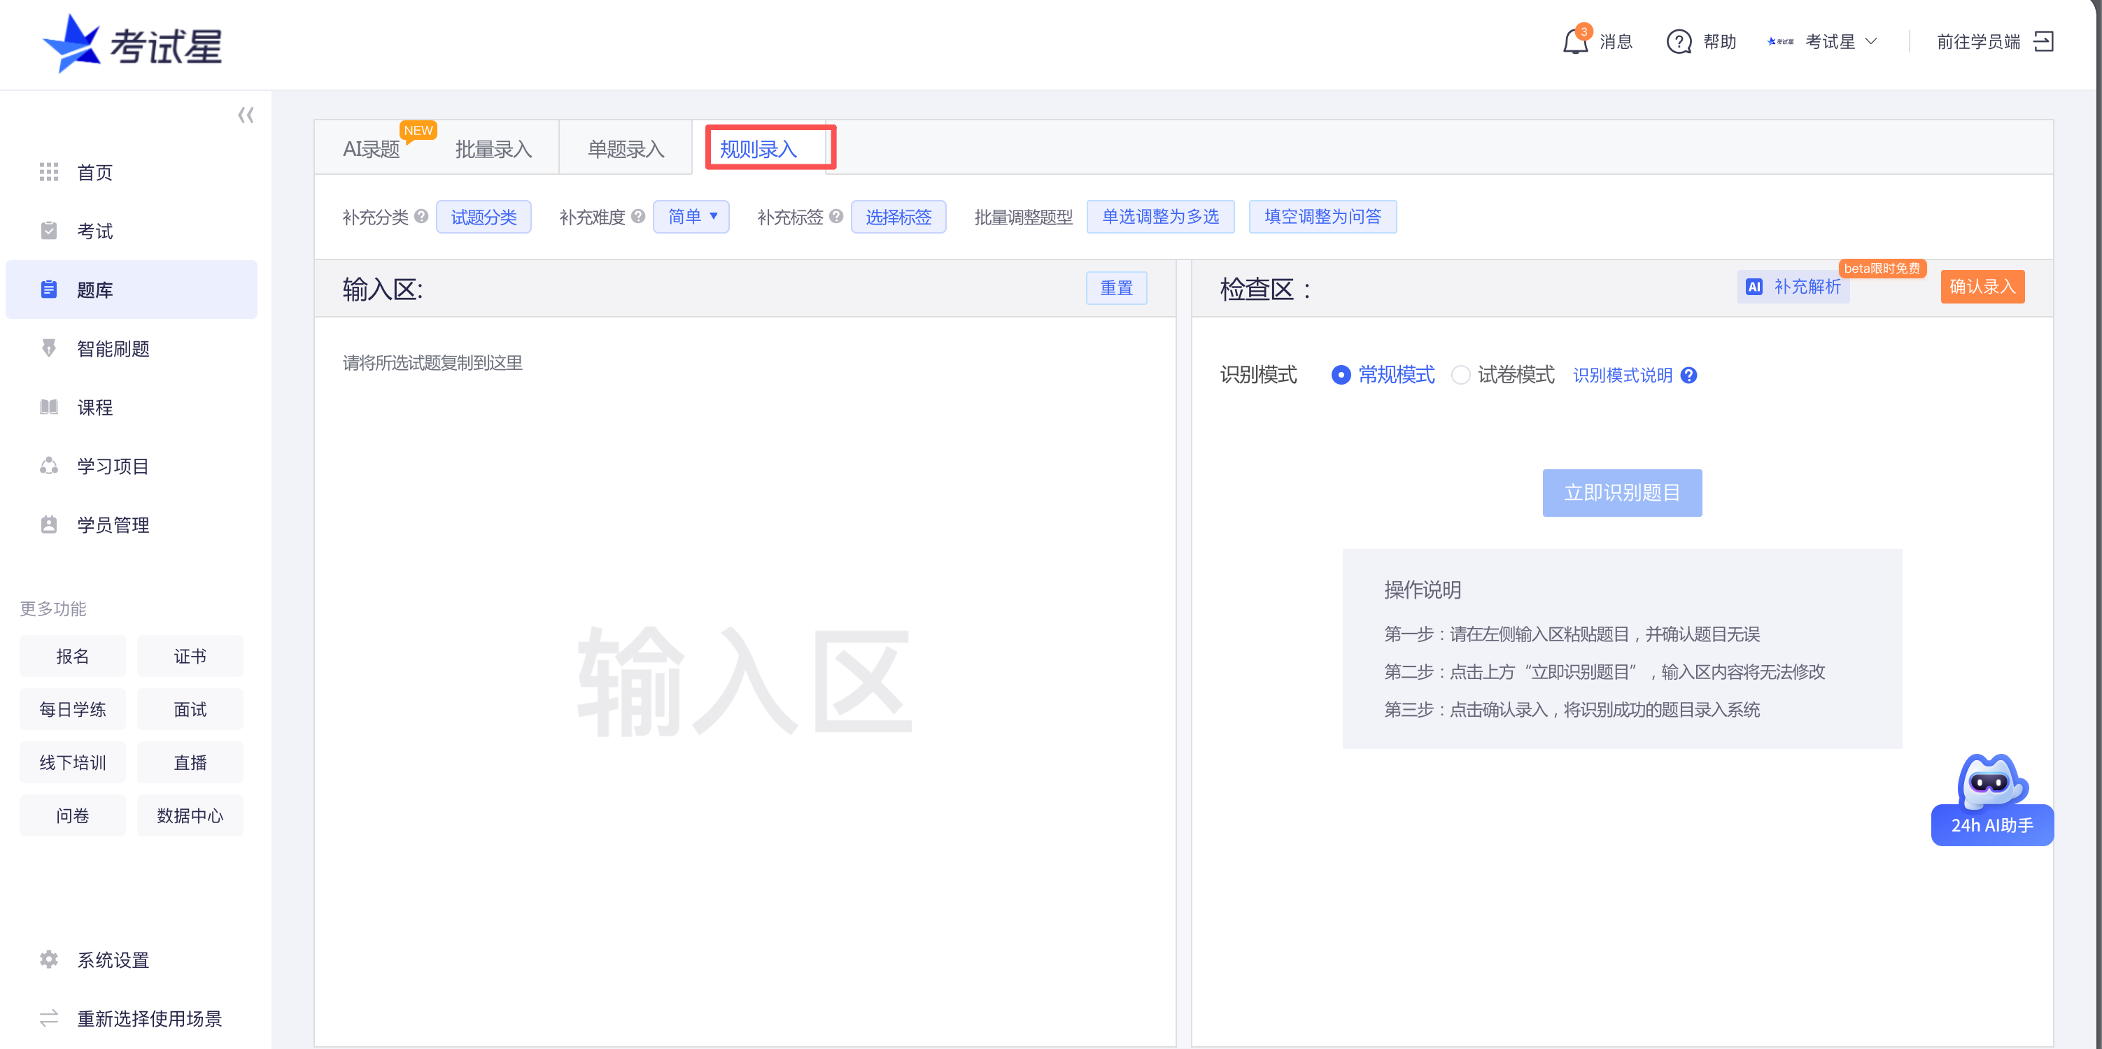Click the 24h AI助手 robot mascot
2102x1049 pixels.
coord(1991,783)
